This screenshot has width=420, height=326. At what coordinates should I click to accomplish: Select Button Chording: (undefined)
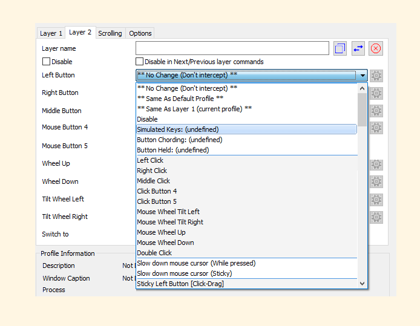(x=247, y=140)
